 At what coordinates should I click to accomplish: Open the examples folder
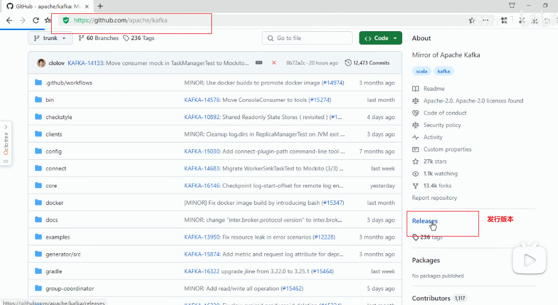pyautogui.click(x=58, y=237)
